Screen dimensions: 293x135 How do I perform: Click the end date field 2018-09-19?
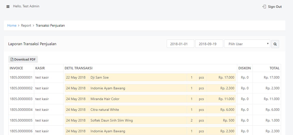pos(209,44)
